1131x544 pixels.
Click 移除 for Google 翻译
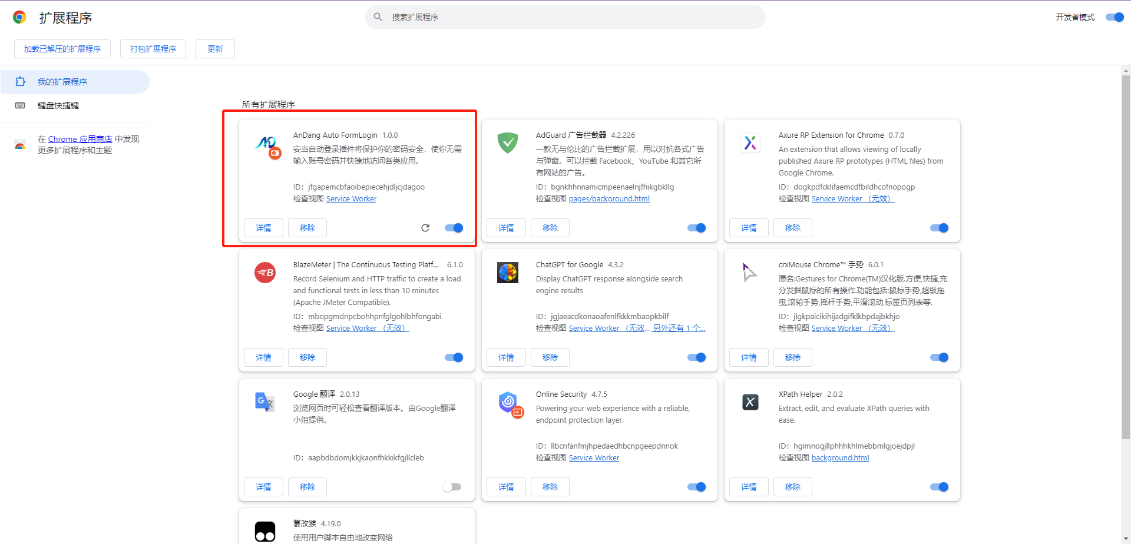pos(307,487)
